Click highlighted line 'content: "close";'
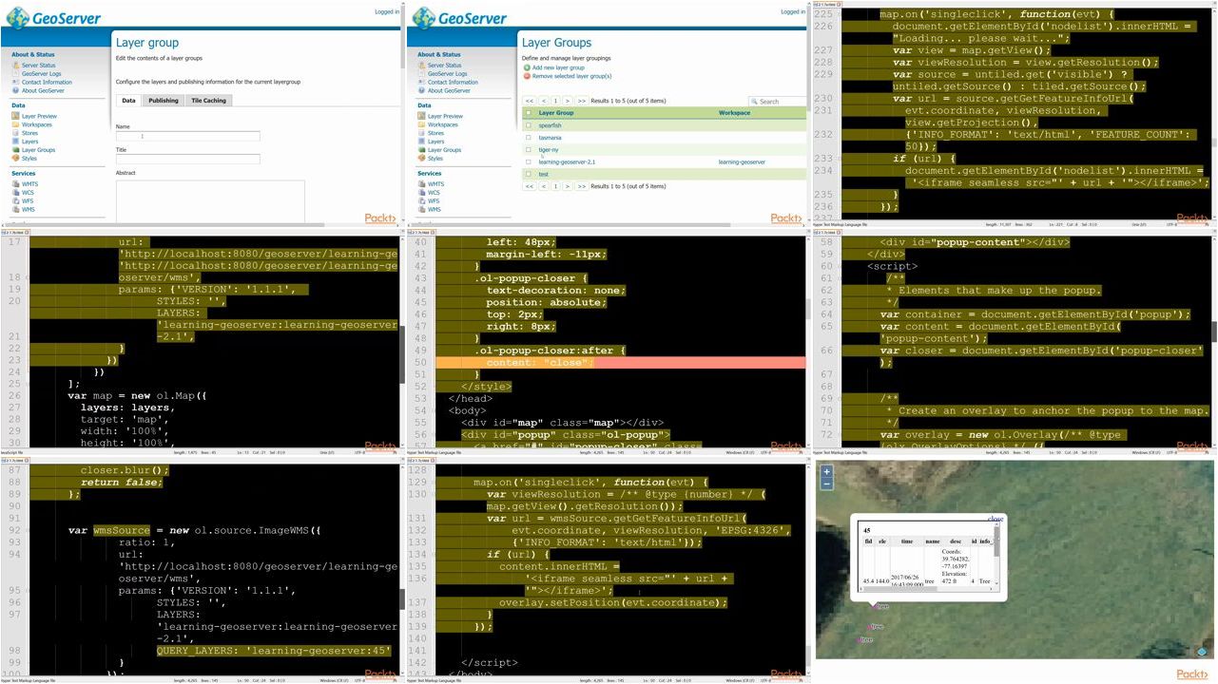 click(x=539, y=363)
